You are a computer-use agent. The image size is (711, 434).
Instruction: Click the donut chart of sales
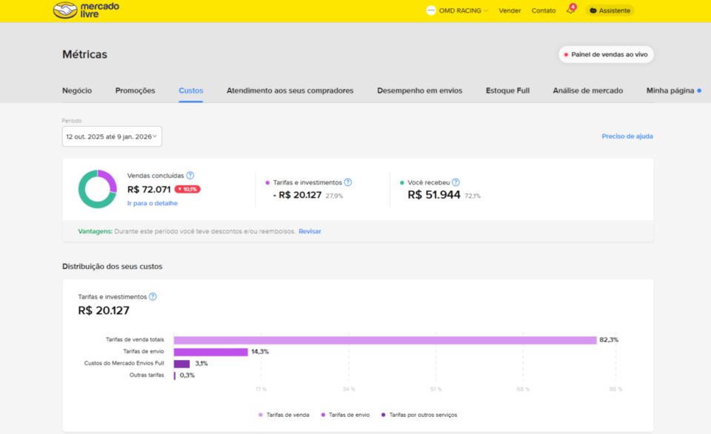coord(98,189)
